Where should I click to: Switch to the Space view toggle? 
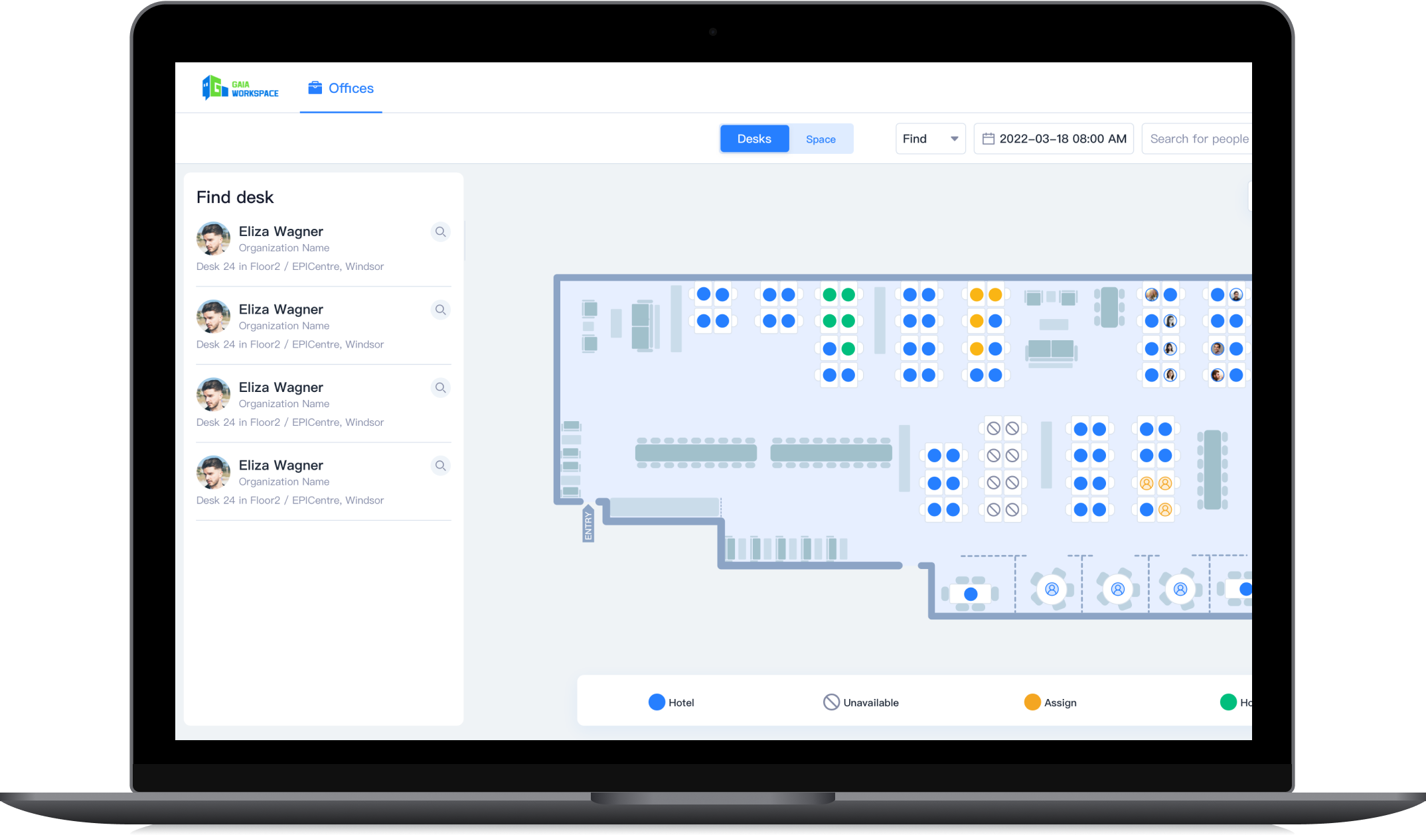pos(820,138)
